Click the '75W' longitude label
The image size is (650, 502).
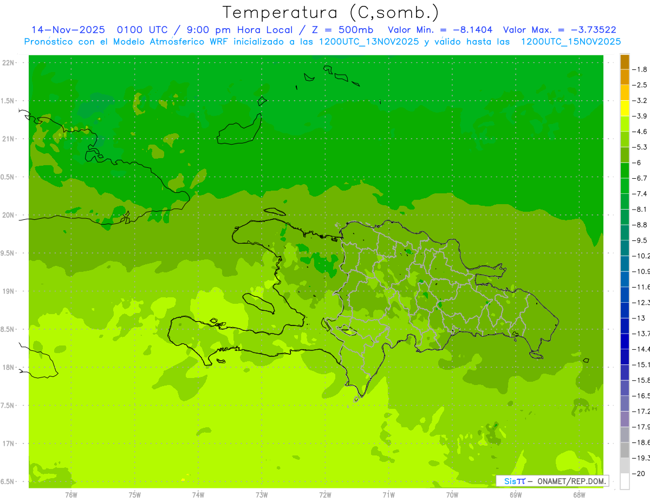click(134, 495)
